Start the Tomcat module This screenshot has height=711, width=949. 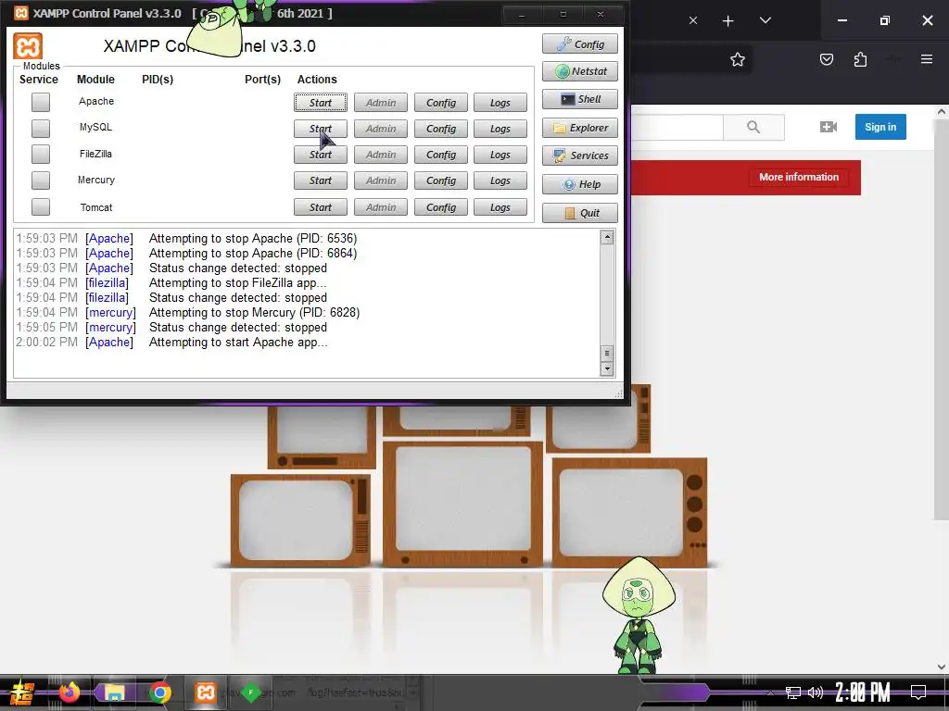(321, 207)
